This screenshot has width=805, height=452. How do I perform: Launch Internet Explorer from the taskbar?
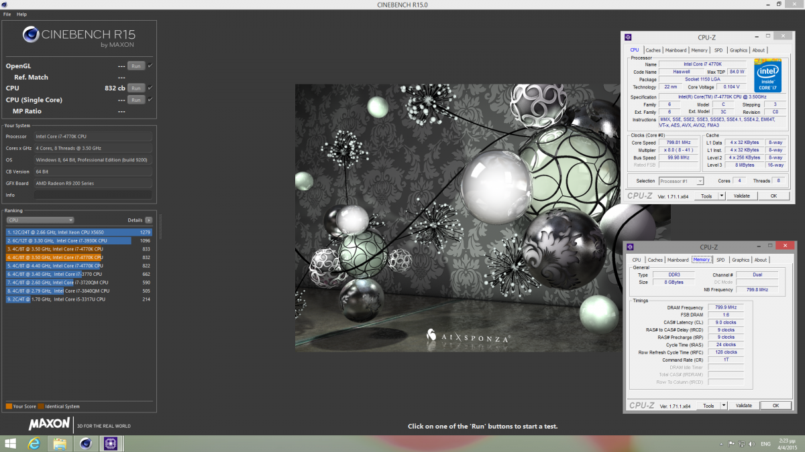pos(35,443)
